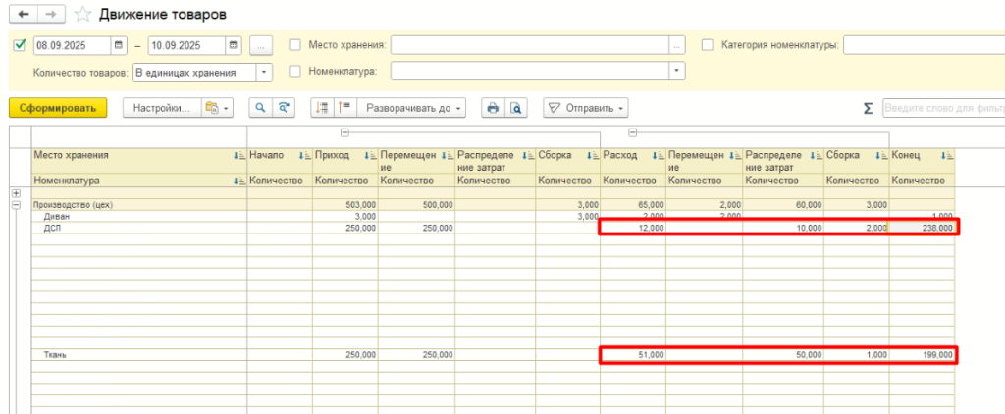Screen dimensions: 1005x414
Task: Open report variants icon next to Настройки
Action: click(216, 108)
